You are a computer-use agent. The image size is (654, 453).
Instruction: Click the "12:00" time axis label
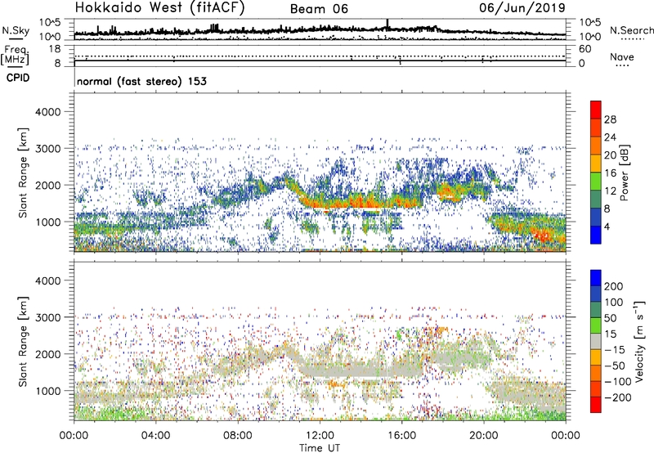coord(320,436)
